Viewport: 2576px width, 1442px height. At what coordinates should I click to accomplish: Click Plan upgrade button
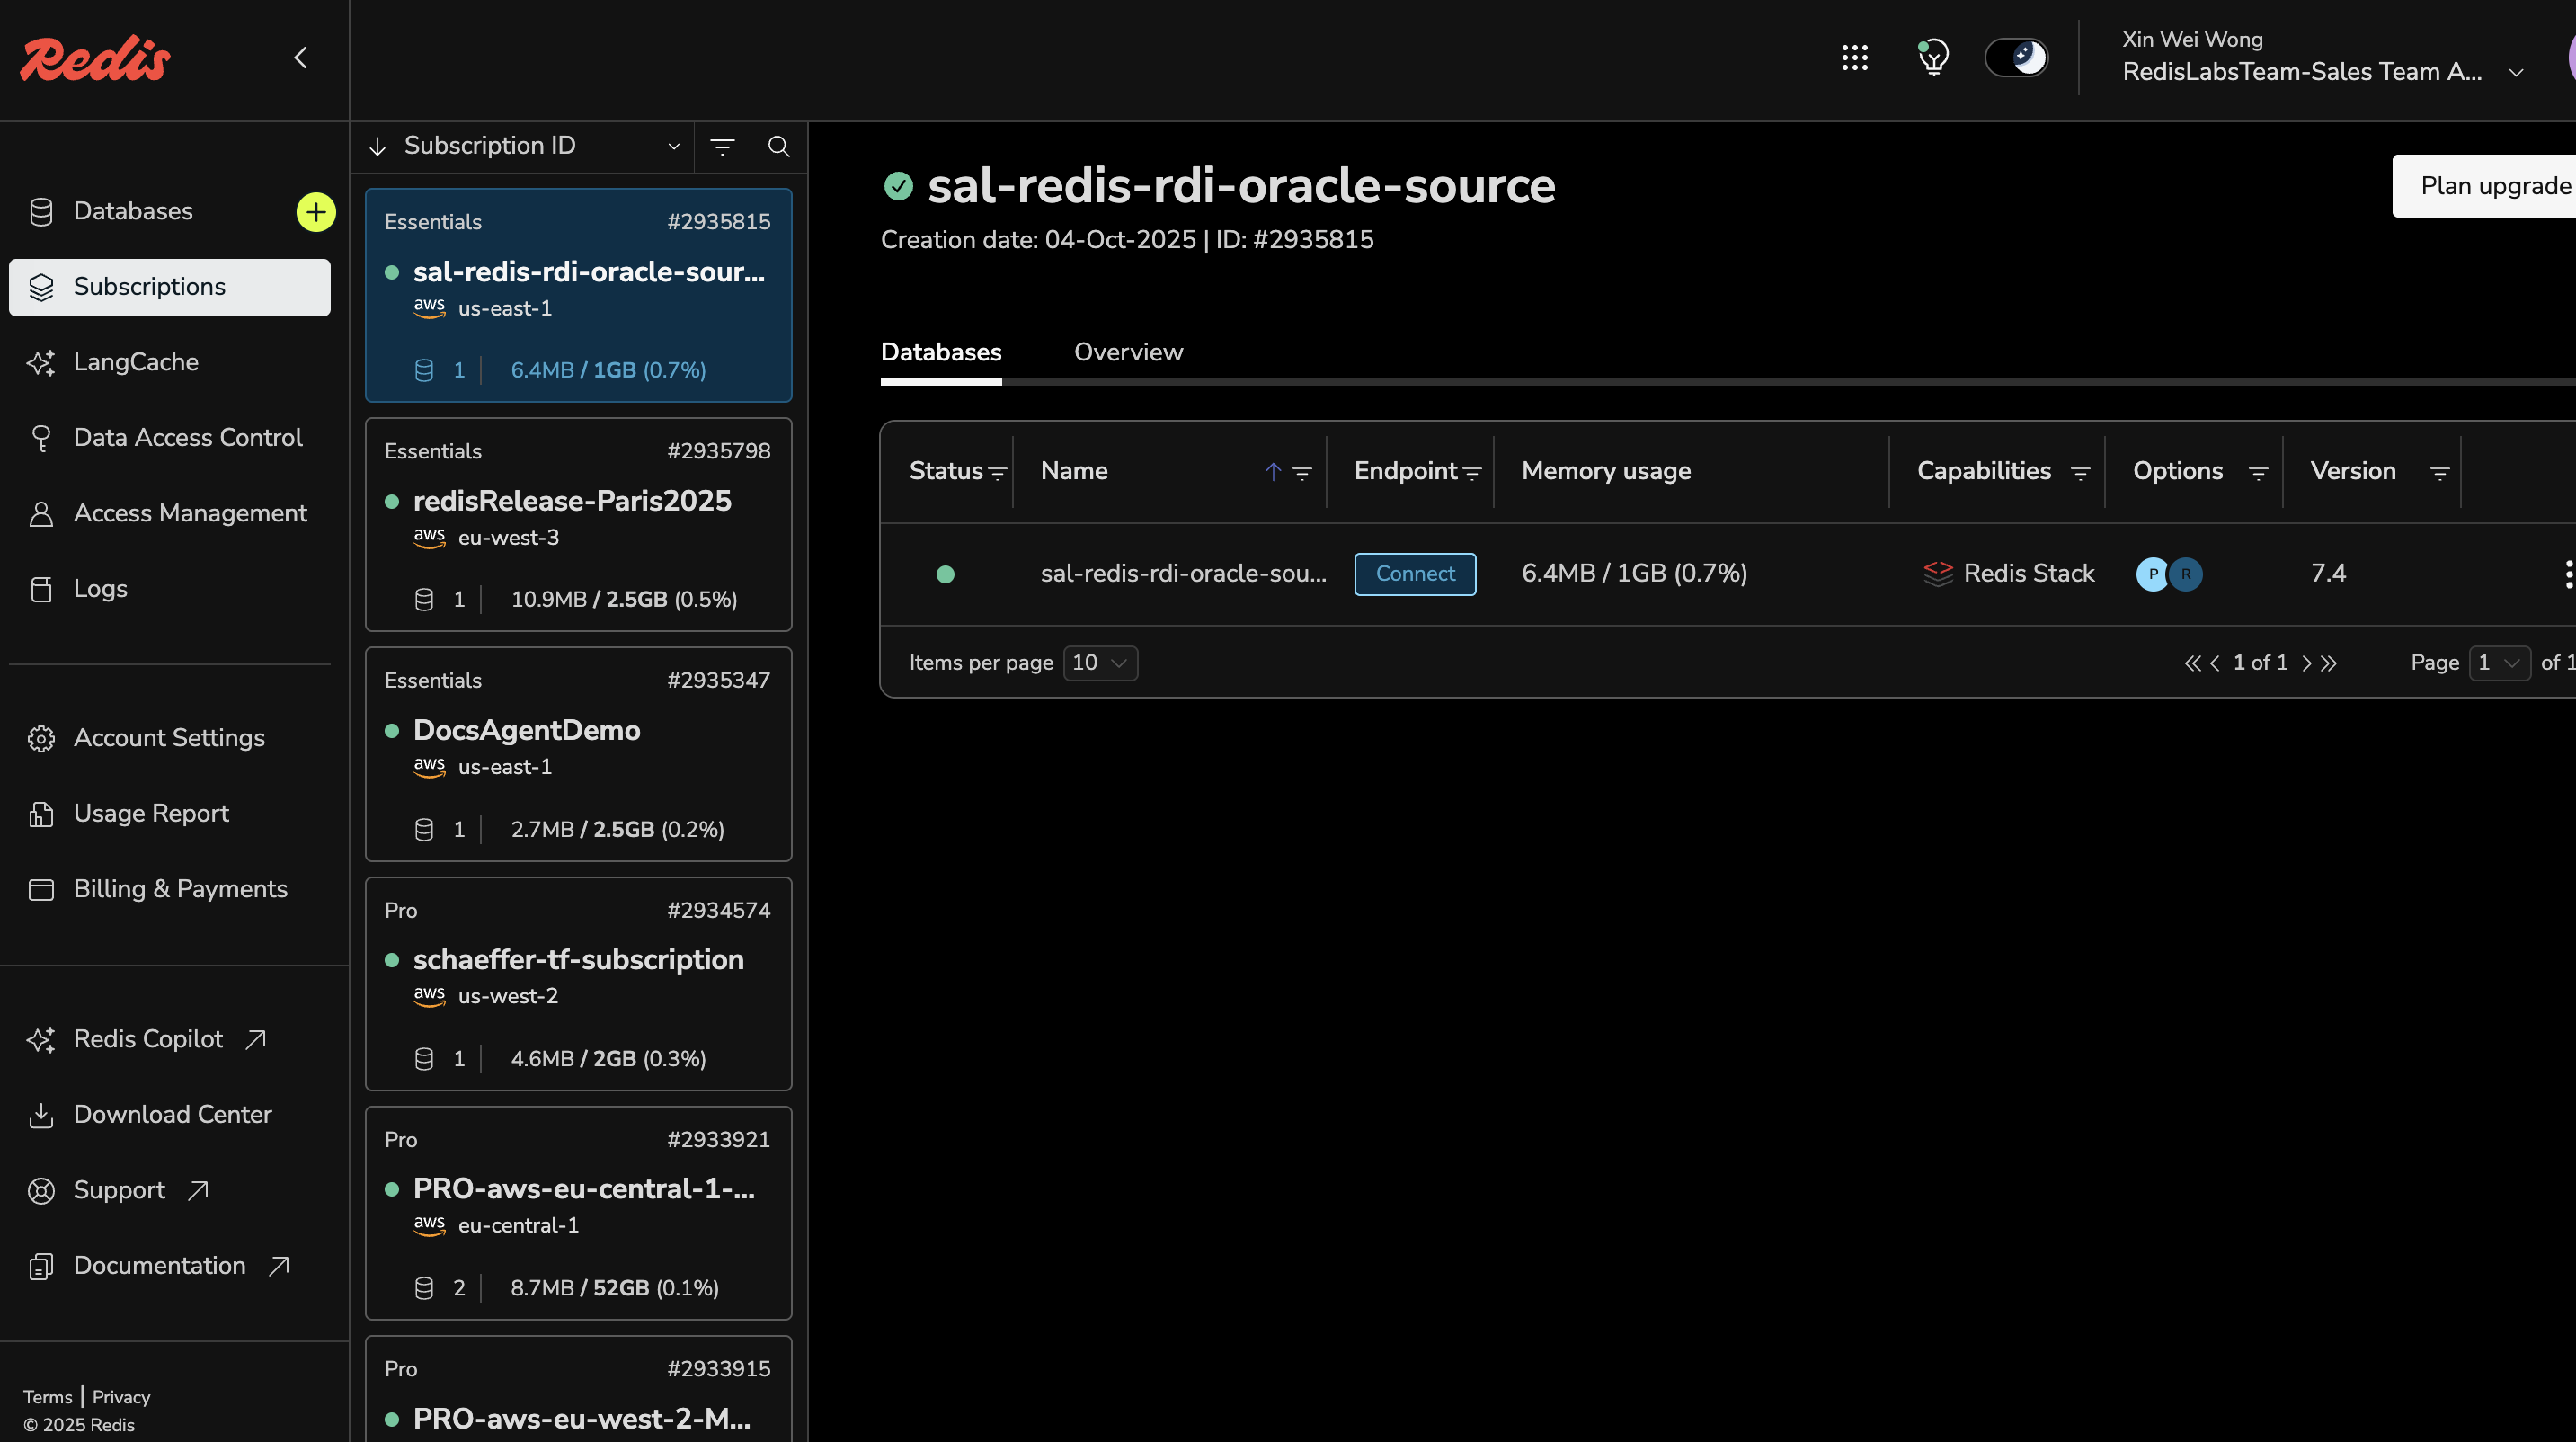[x=2484, y=186]
